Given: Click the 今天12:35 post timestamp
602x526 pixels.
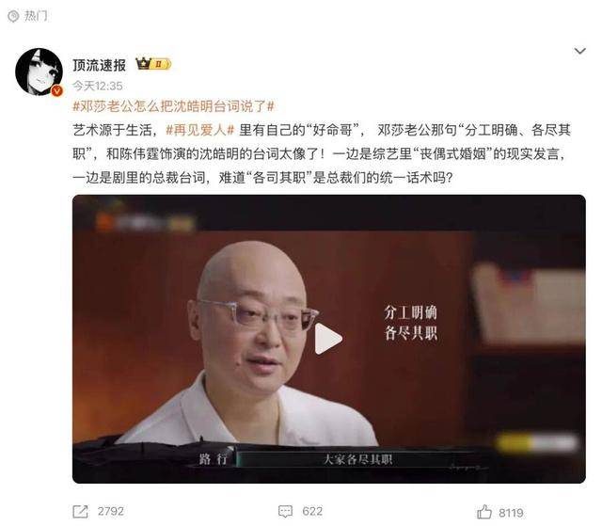Looking at the screenshot, I should click(x=98, y=86).
